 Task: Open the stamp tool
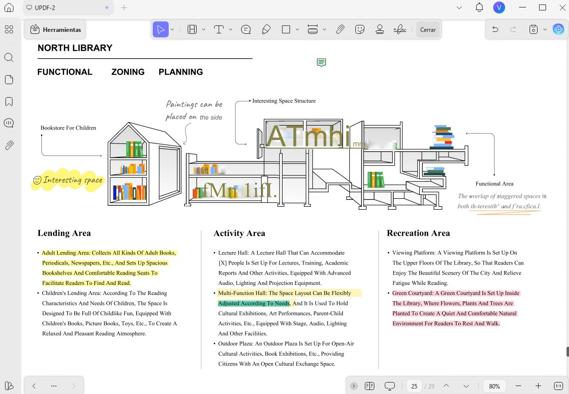coord(379,29)
